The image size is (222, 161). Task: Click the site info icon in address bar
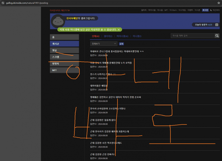pyautogui.click(x=2, y=3)
